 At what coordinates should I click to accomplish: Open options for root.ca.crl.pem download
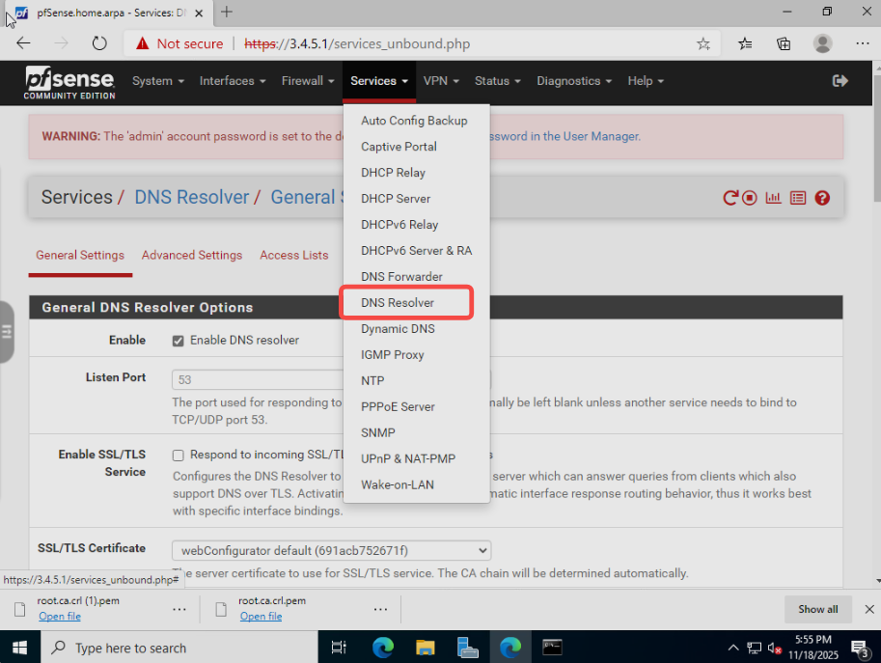pyautogui.click(x=380, y=609)
